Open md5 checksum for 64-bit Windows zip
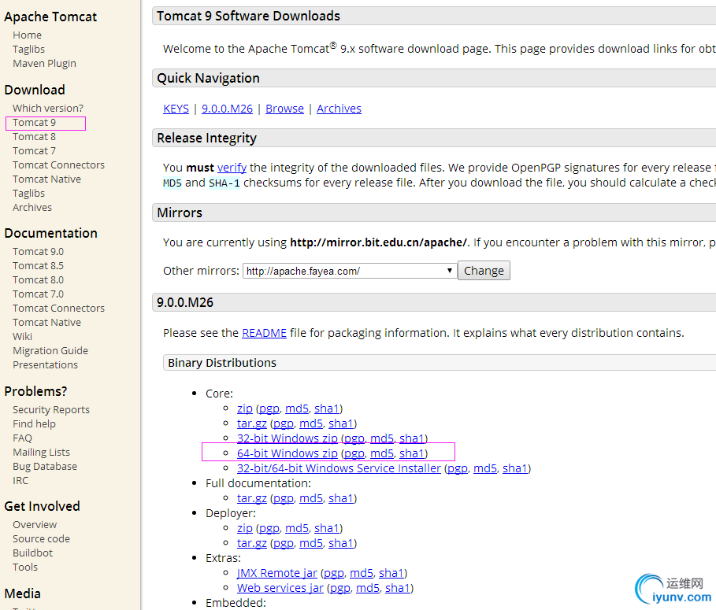This screenshot has width=716, height=610. 382,453
